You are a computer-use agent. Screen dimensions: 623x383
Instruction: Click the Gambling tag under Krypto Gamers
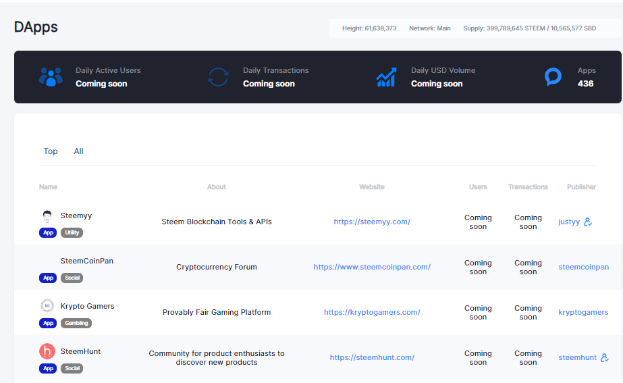click(x=76, y=324)
